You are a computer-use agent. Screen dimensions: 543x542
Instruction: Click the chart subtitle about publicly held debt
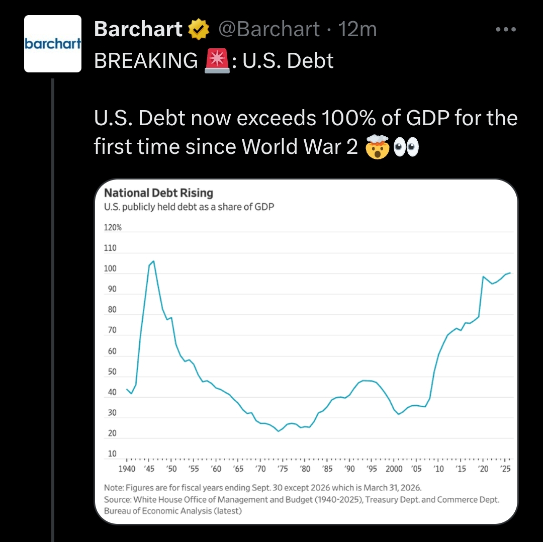189,207
